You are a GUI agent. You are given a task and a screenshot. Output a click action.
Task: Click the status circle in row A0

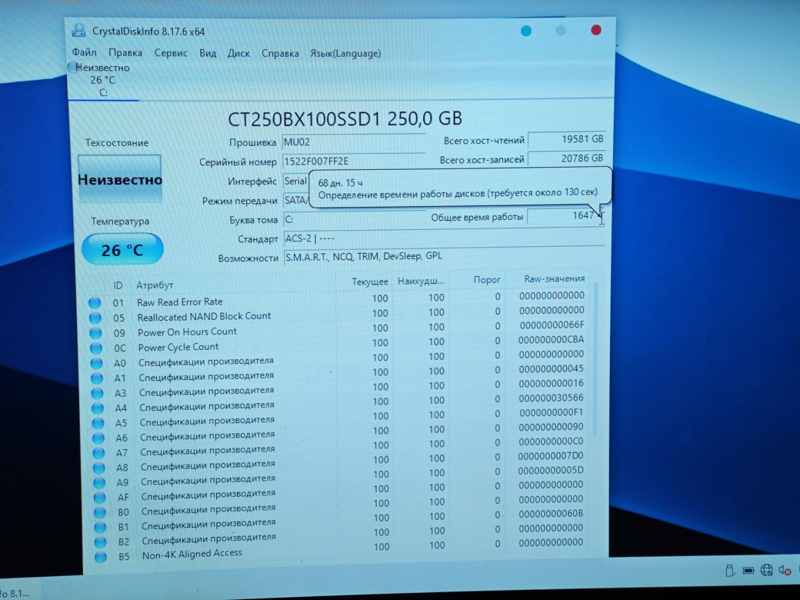(x=96, y=363)
